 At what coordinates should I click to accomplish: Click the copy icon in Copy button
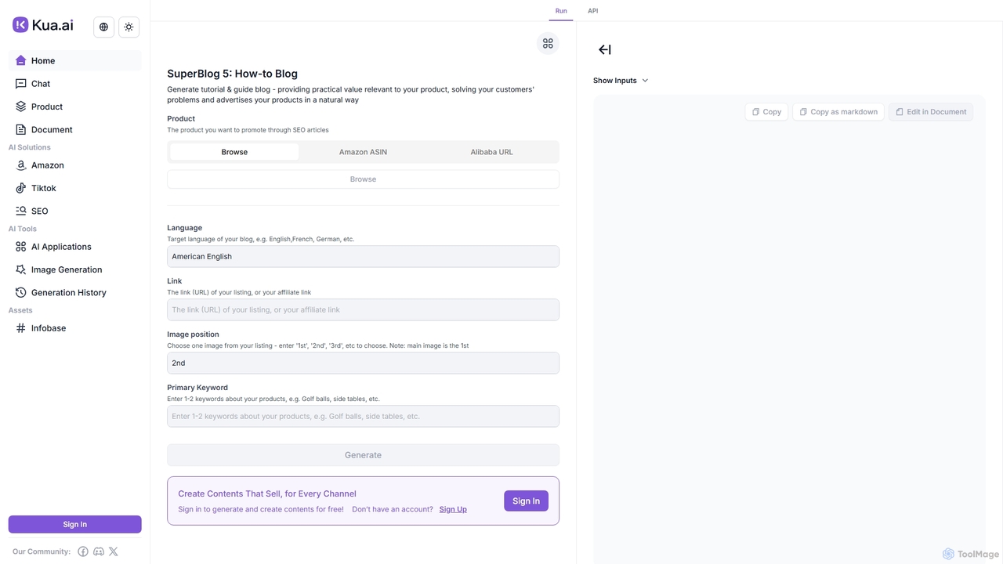pyautogui.click(x=755, y=112)
